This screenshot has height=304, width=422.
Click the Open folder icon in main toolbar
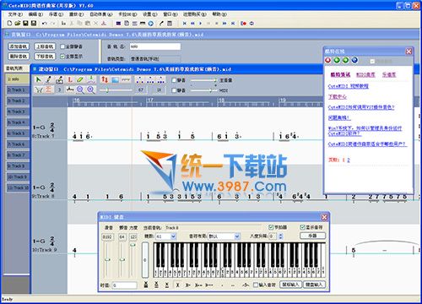pyautogui.click(x=18, y=24)
